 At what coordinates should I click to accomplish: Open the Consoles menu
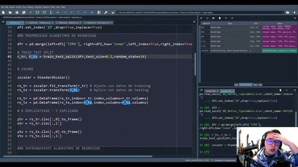(x=38, y=7)
